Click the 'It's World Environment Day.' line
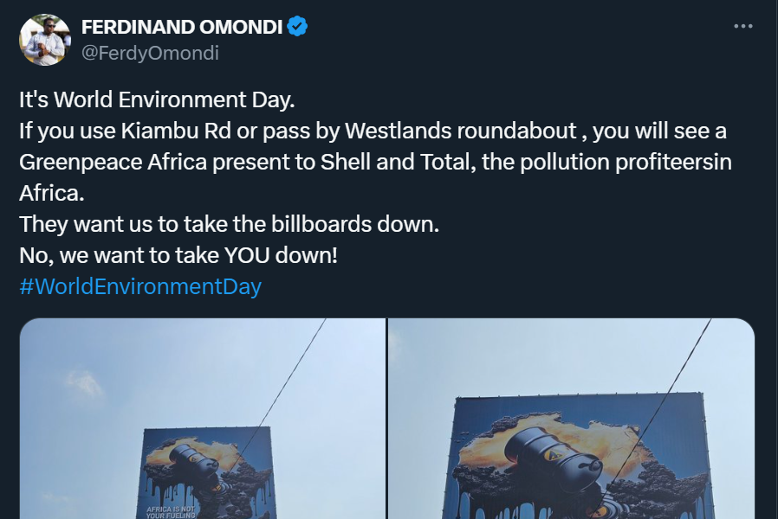778x519 pixels. click(157, 99)
